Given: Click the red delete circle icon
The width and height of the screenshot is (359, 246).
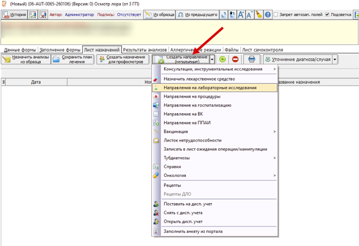Looking at the screenshot, I should [235, 59].
